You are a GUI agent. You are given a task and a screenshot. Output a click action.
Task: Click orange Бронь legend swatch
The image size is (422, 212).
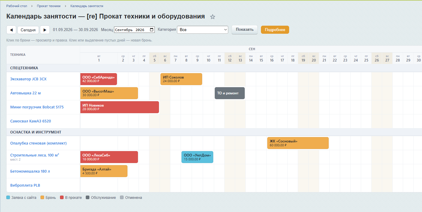tap(42, 198)
